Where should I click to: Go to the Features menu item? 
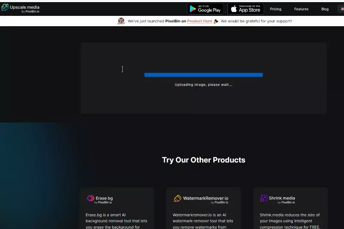point(301,9)
